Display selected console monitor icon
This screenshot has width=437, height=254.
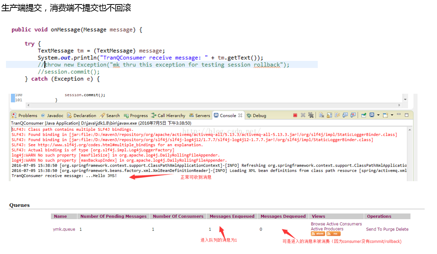coord(372,115)
